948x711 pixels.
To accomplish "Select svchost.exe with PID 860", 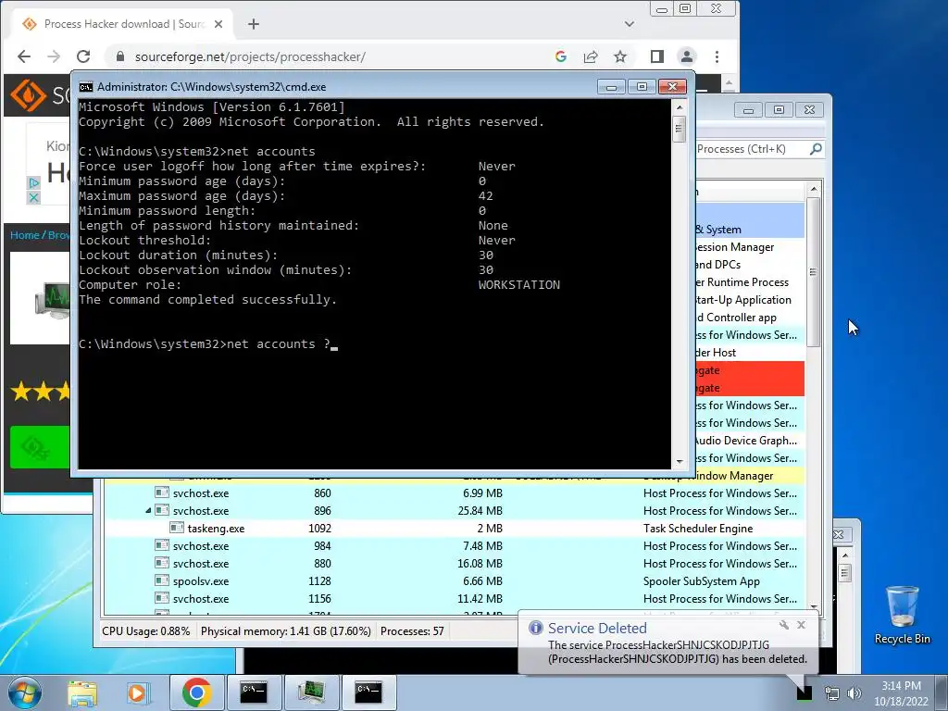I will click(454, 493).
